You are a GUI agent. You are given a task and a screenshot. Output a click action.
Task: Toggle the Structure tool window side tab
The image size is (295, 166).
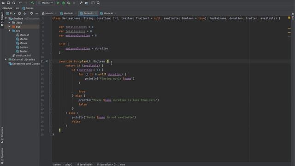tap(2, 135)
